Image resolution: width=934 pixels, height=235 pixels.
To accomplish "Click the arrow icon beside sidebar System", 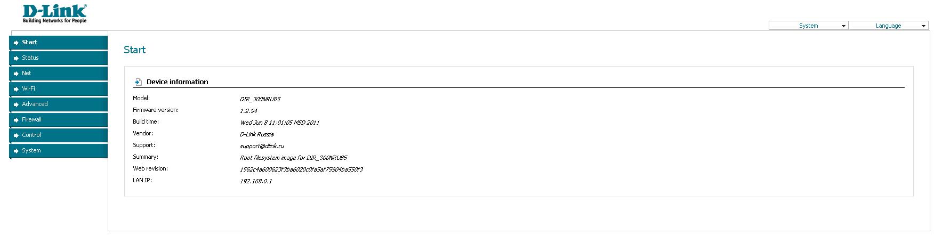I will [x=17, y=151].
